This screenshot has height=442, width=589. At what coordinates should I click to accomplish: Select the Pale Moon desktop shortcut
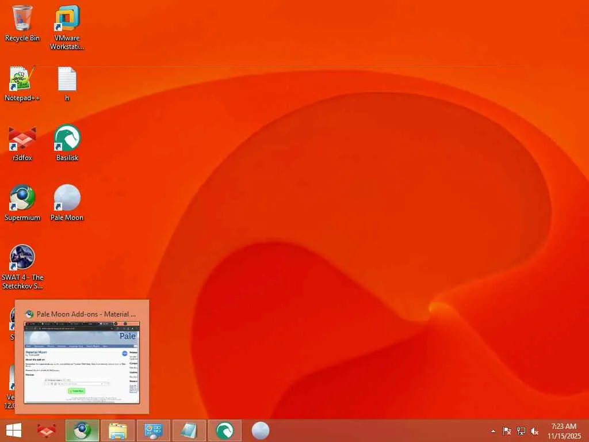pyautogui.click(x=67, y=203)
